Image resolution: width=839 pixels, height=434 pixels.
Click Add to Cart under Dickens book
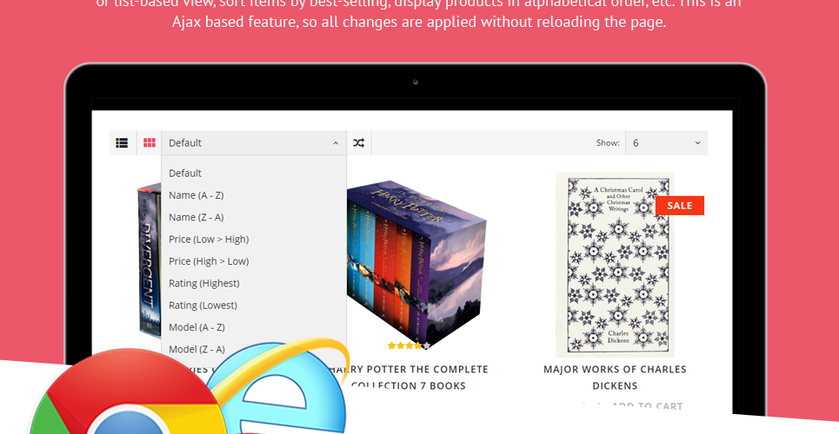[x=647, y=406]
